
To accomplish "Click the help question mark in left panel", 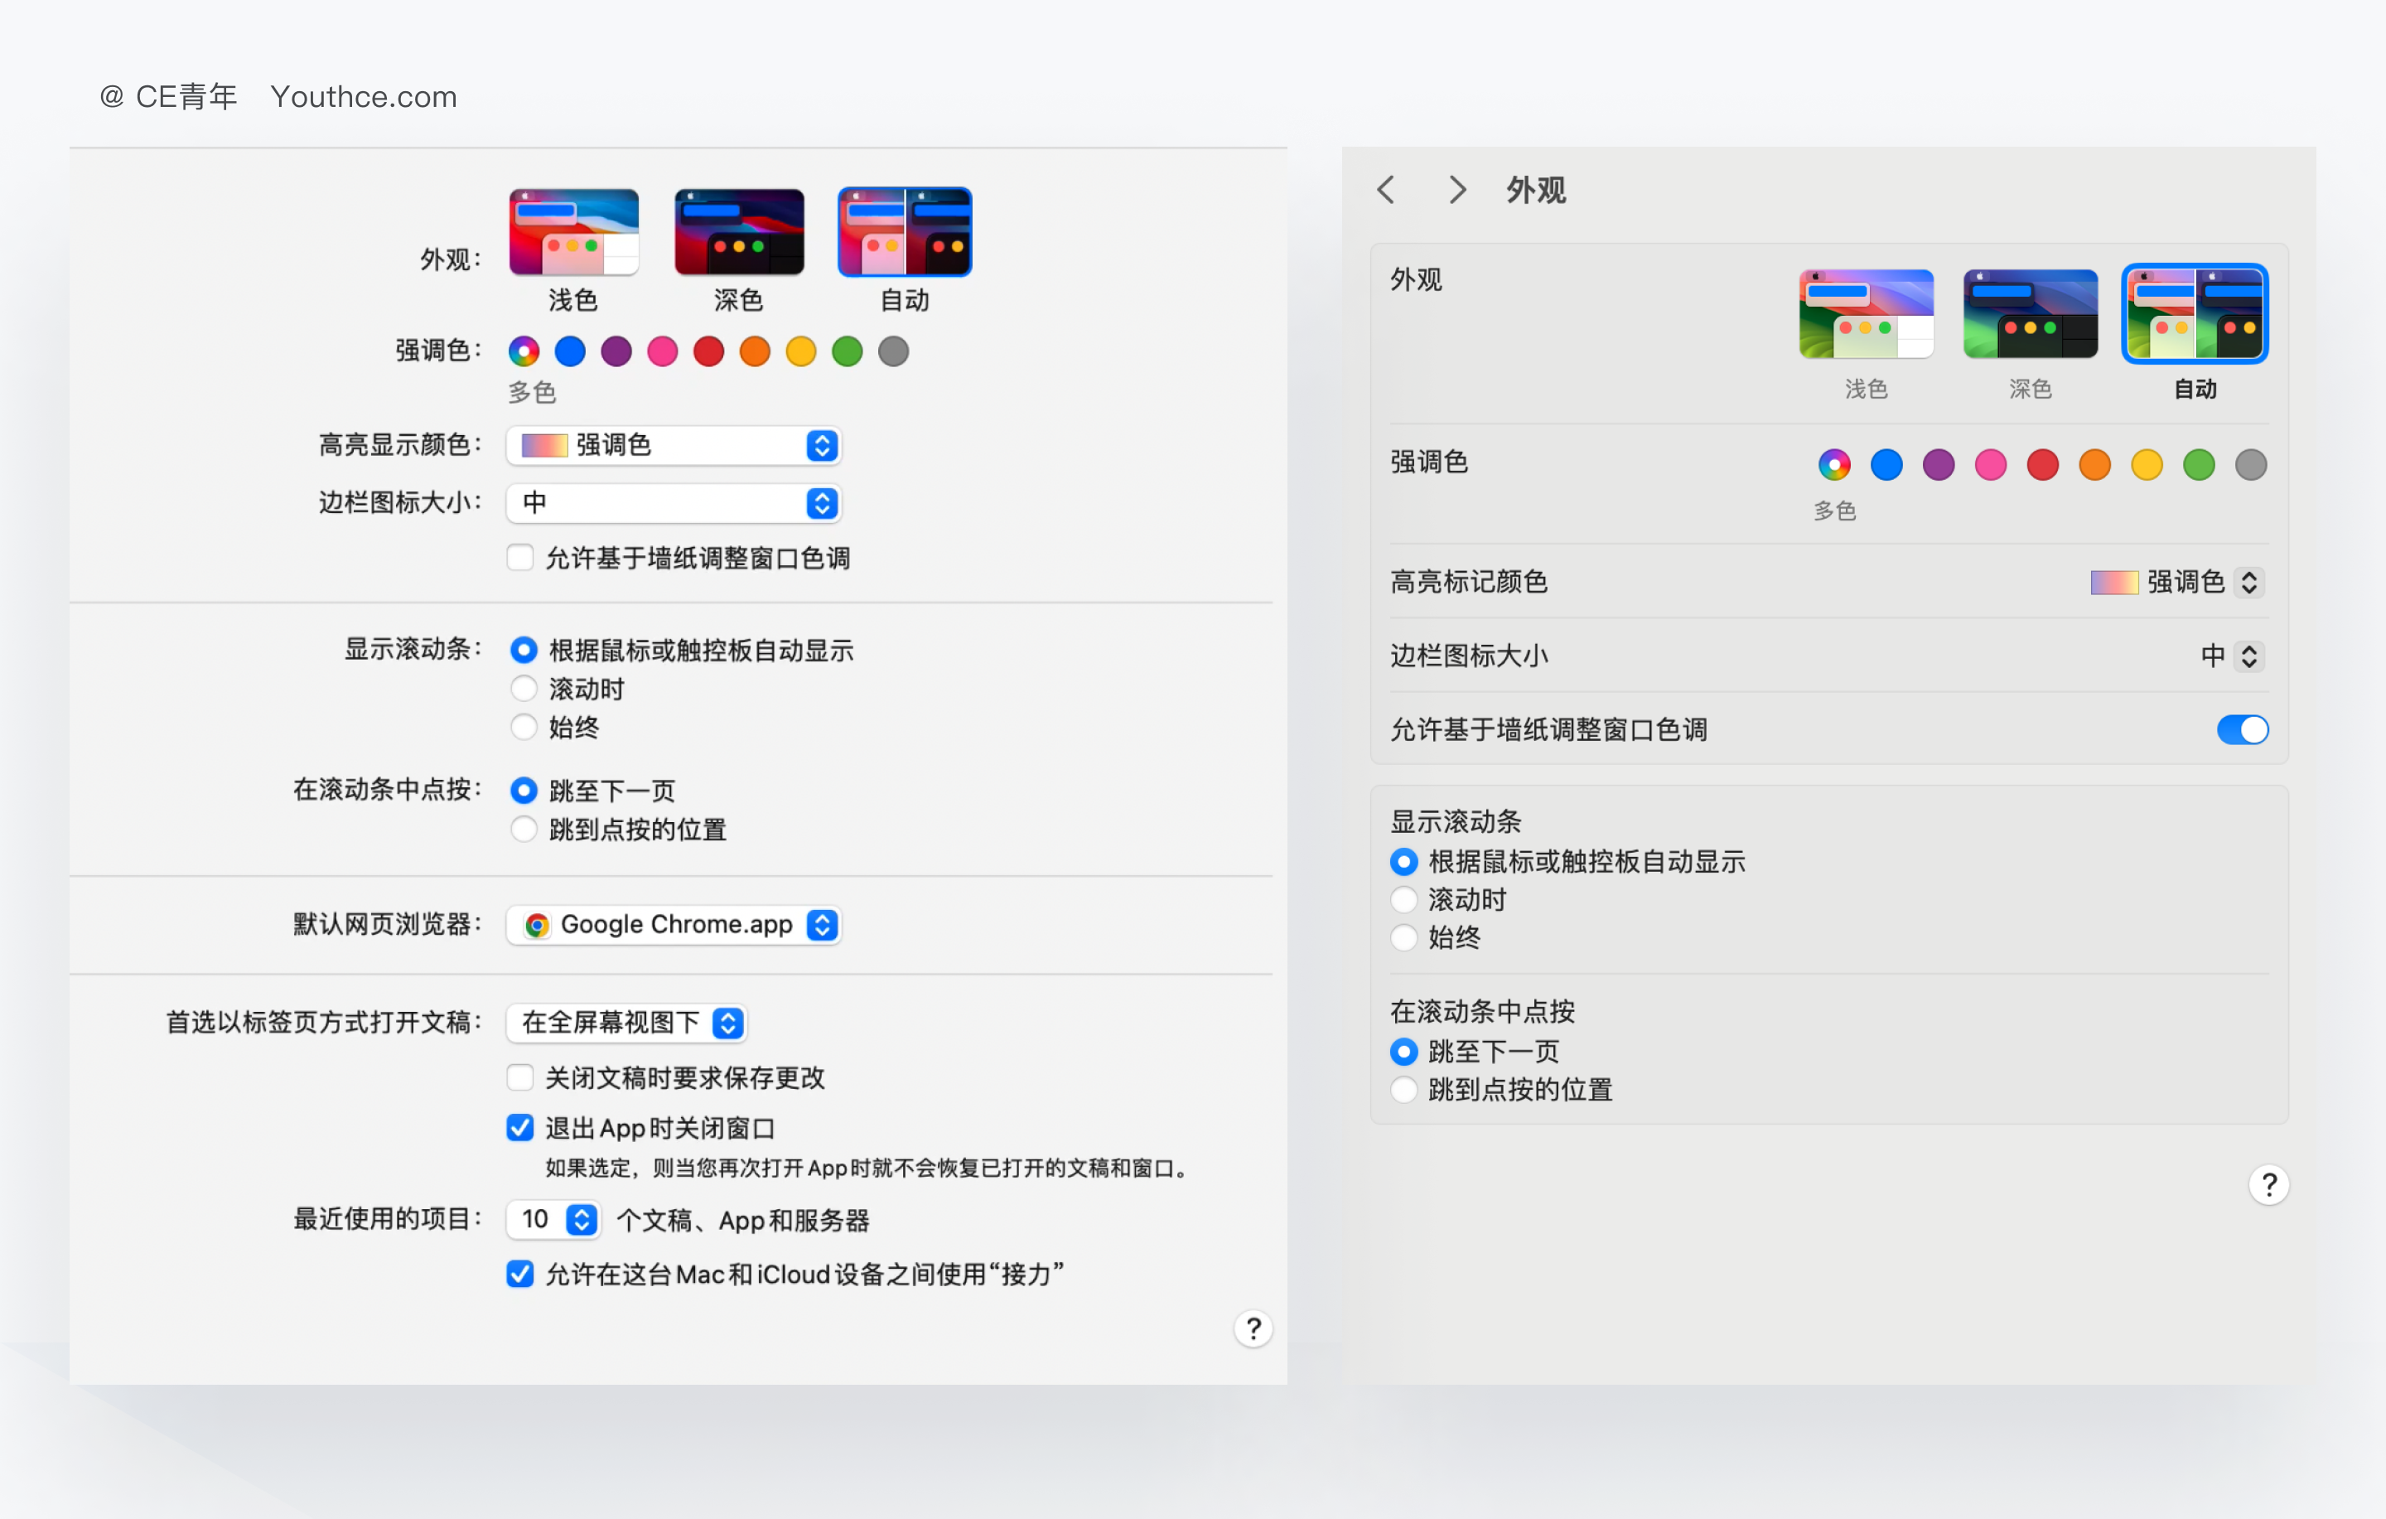I will coord(1253,1328).
